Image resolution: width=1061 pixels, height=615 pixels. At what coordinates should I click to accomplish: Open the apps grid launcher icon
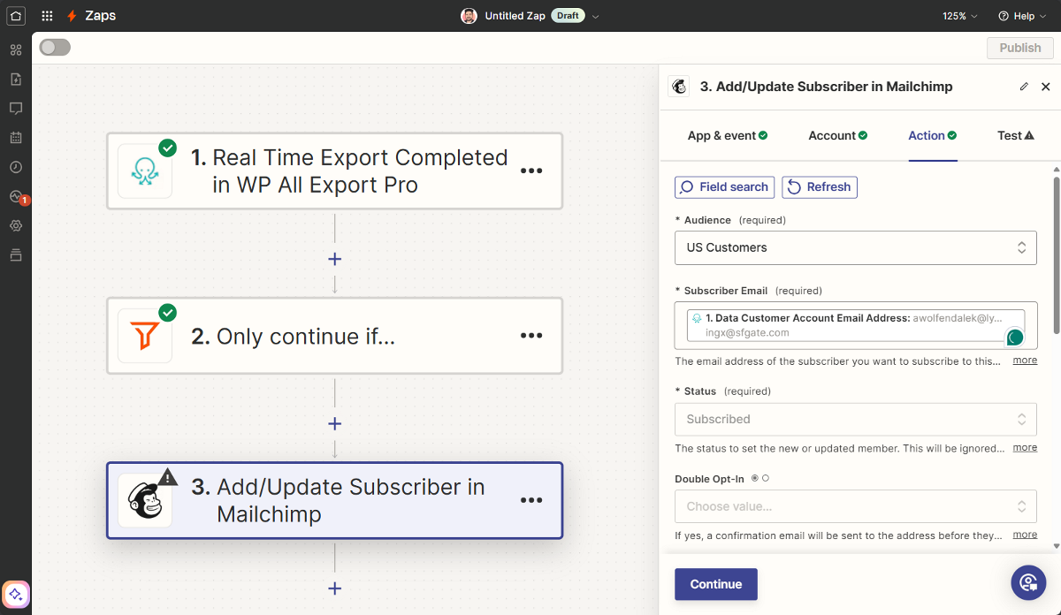(x=47, y=16)
